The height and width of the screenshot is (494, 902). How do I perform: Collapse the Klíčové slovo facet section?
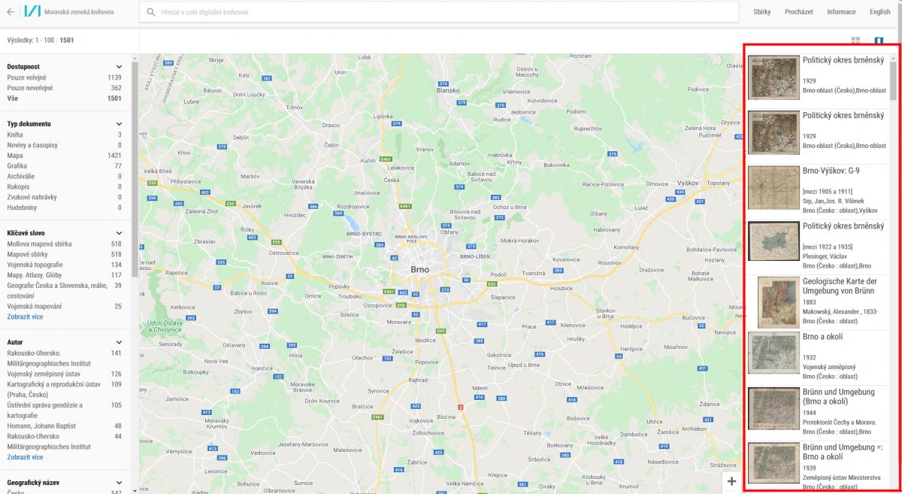pos(118,233)
